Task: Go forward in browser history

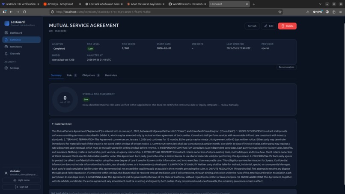Action: pos(18,12)
